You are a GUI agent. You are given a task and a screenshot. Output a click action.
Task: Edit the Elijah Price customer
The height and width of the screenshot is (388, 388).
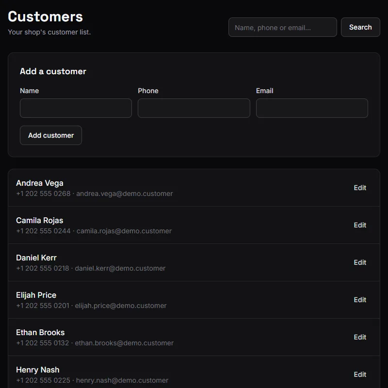pos(360,300)
